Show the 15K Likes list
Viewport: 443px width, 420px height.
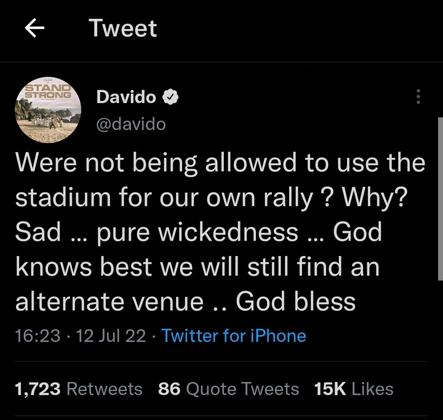353,389
